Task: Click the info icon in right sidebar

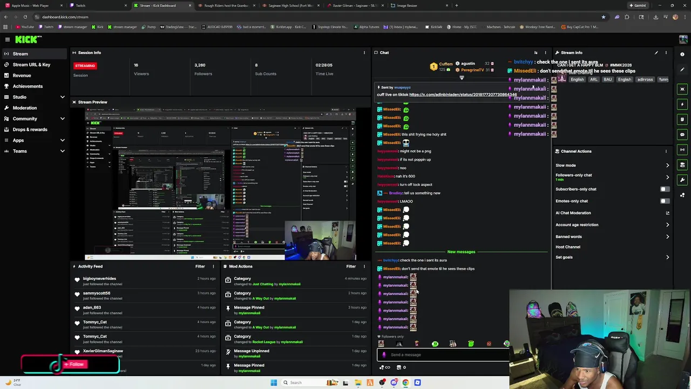Action: click(x=682, y=54)
